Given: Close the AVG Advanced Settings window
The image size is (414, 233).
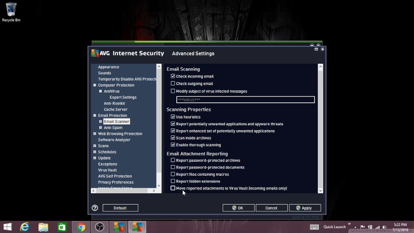Looking at the screenshot, I should 322,49.
